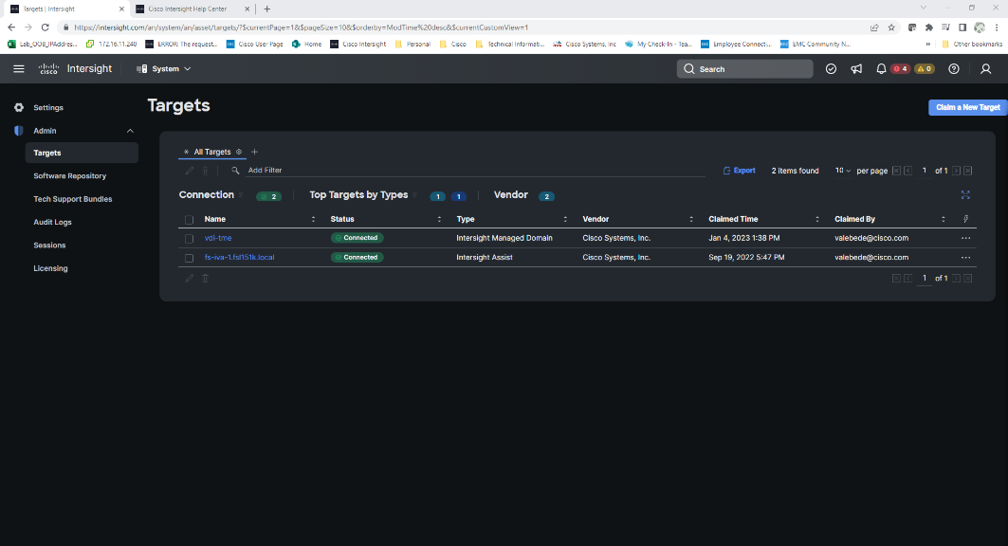This screenshot has height=546, width=1008.
Task: Open the notifications bell icon
Action: pos(881,69)
